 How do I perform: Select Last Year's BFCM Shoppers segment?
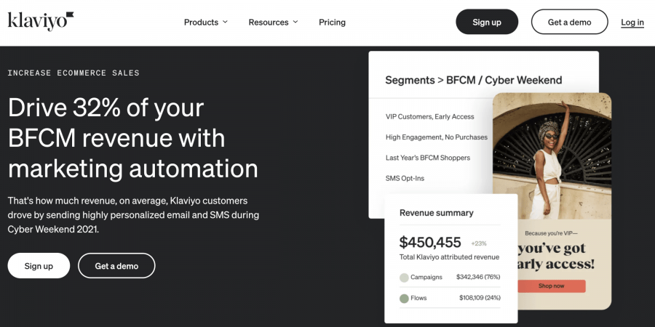point(427,158)
